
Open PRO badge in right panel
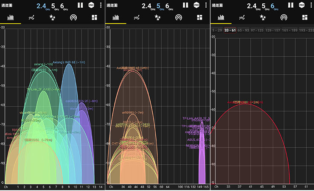click(302, 5)
